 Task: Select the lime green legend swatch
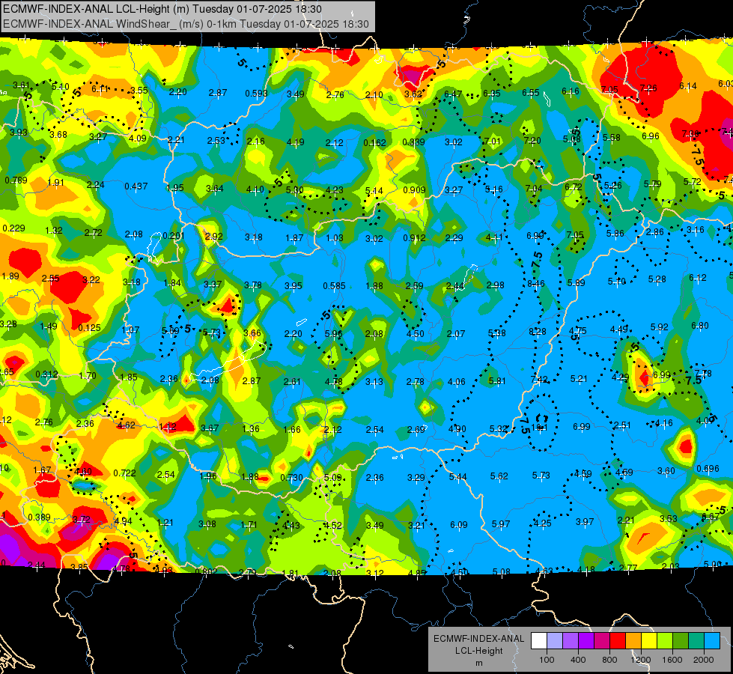665,641
